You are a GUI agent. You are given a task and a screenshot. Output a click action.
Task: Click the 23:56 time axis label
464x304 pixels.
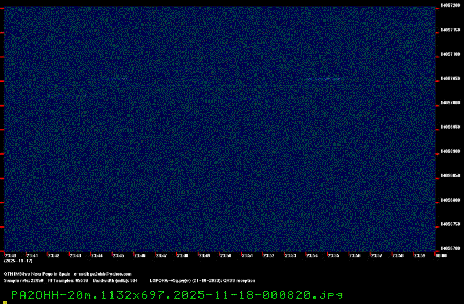click(x=355, y=255)
